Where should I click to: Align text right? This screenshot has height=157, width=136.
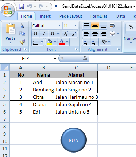click(x=103, y=34)
